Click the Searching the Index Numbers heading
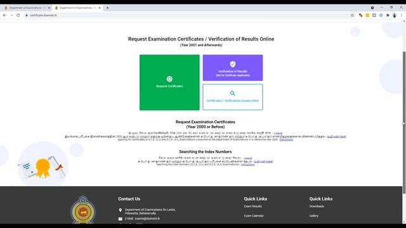This screenshot has height=228, width=406. (206, 152)
